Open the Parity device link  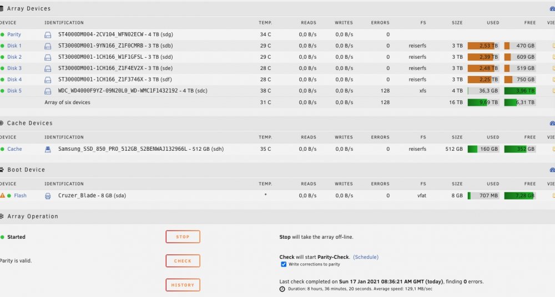click(x=14, y=35)
